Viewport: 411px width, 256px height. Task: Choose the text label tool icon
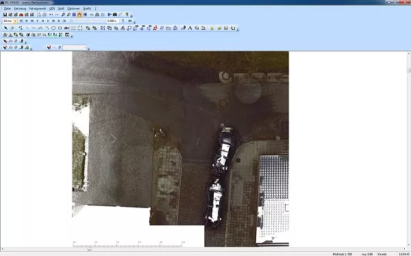pyautogui.click(x=66, y=28)
